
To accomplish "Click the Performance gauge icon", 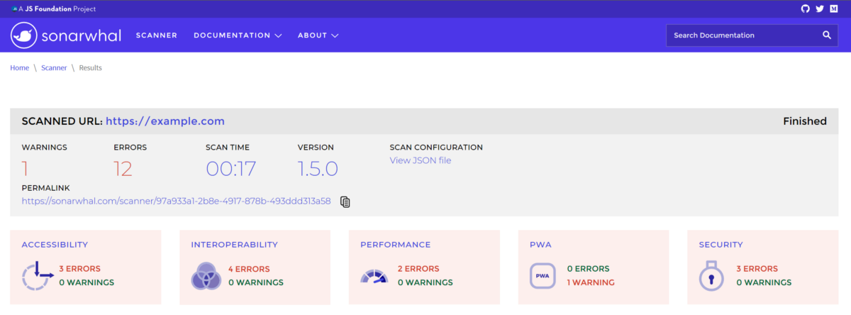I will (375, 276).
